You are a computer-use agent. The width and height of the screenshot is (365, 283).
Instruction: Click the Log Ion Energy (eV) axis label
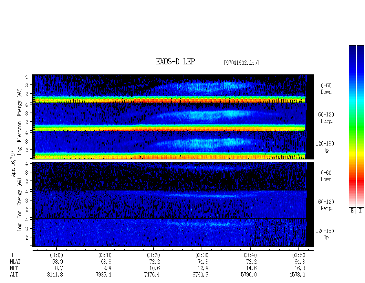pos(20,204)
